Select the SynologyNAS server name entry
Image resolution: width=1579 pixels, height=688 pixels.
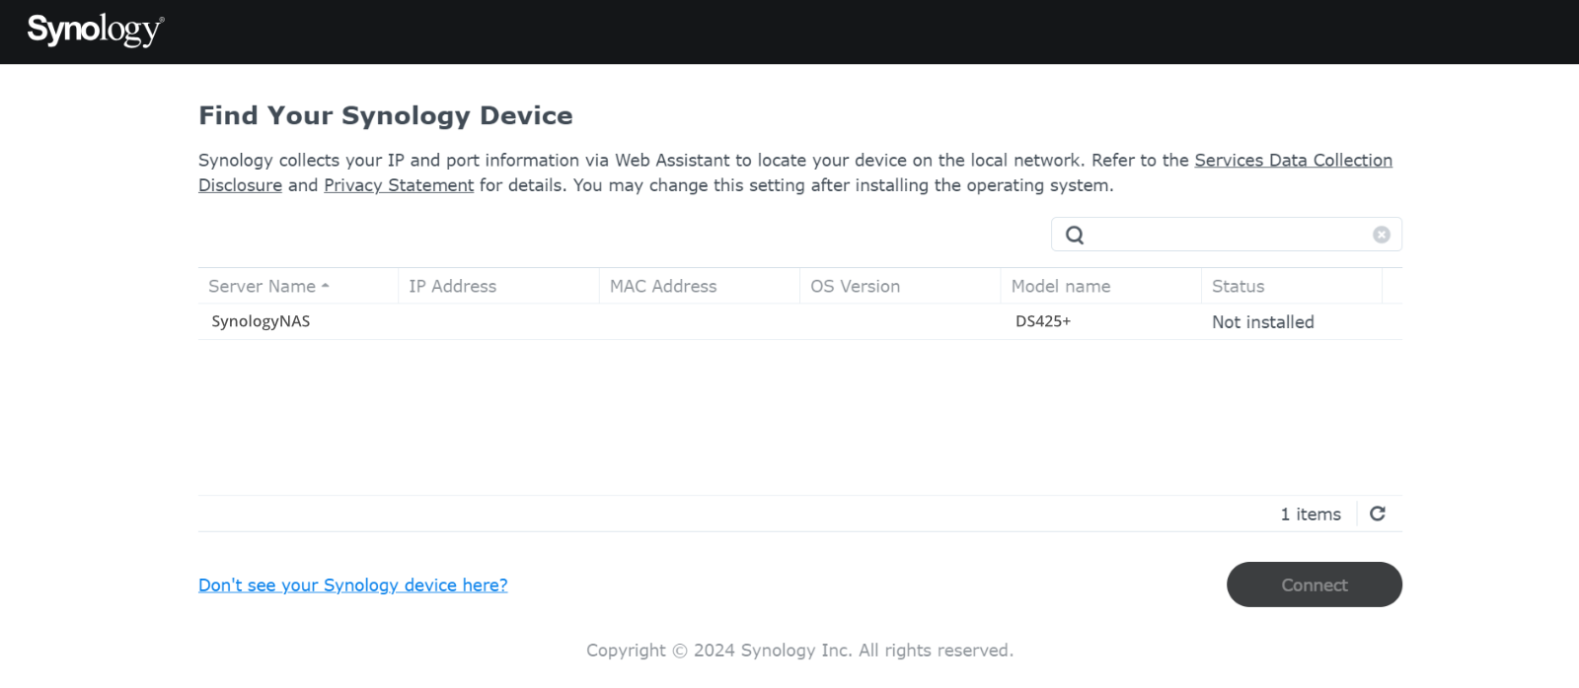coord(261,321)
